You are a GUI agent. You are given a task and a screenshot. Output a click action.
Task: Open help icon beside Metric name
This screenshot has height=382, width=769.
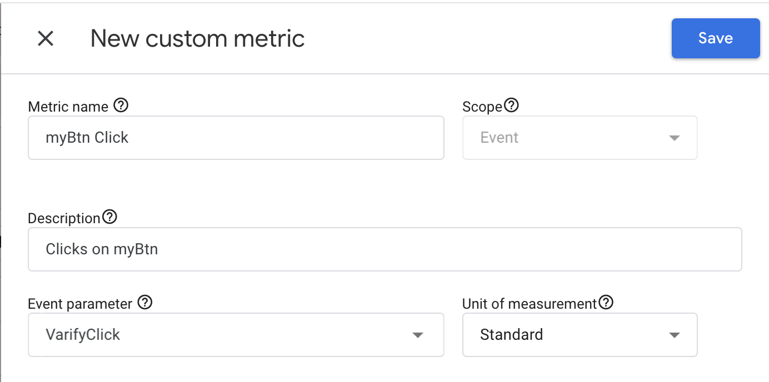click(x=121, y=105)
